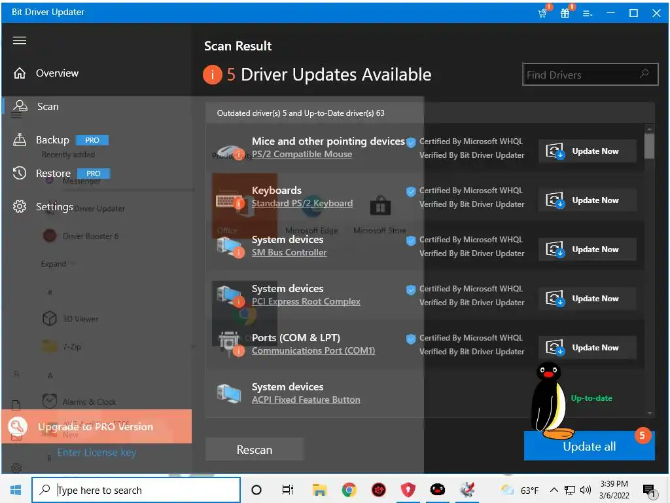Click the driver list scrollbar thumb
This screenshot has height=503, width=670.
(x=650, y=146)
